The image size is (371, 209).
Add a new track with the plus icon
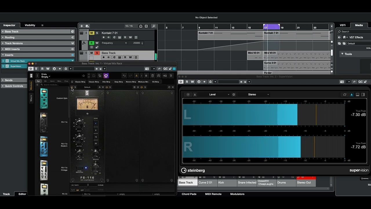point(82,26)
